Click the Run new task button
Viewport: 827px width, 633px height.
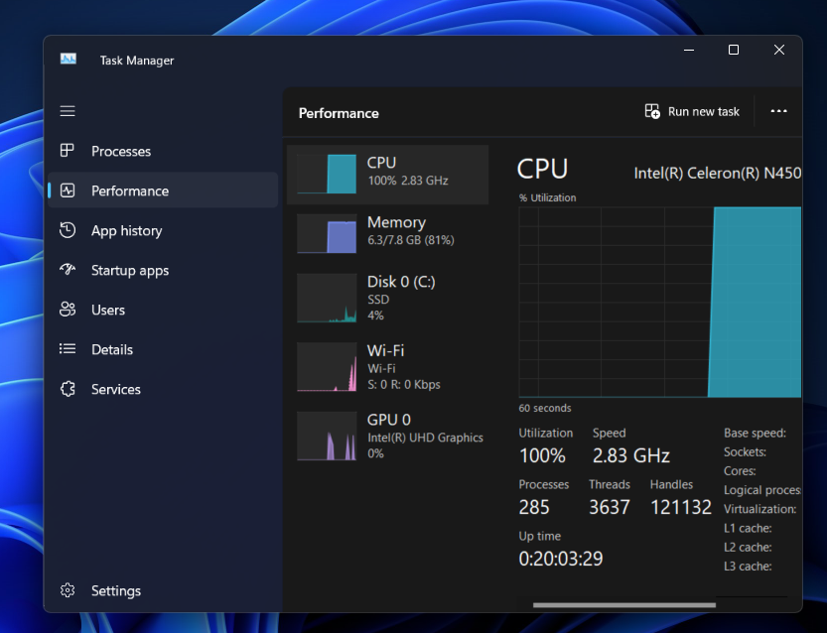(692, 112)
